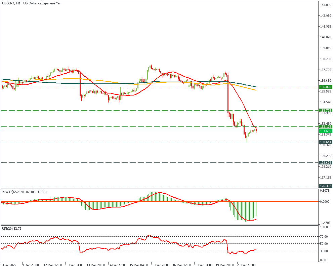Screen dimensions: 336x269
Task: Click the MACD -1.4708 axis value
Action: 325,223
